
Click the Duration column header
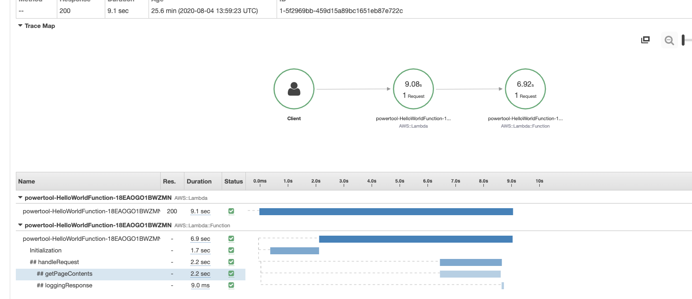[199, 181]
